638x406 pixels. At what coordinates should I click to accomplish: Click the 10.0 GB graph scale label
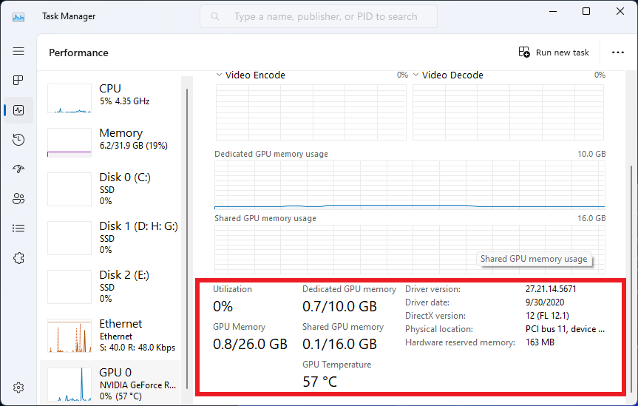591,154
